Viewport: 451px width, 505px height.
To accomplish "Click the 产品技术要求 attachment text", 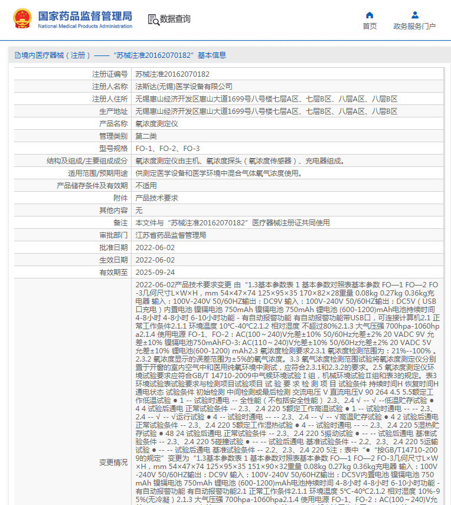I will click(156, 198).
